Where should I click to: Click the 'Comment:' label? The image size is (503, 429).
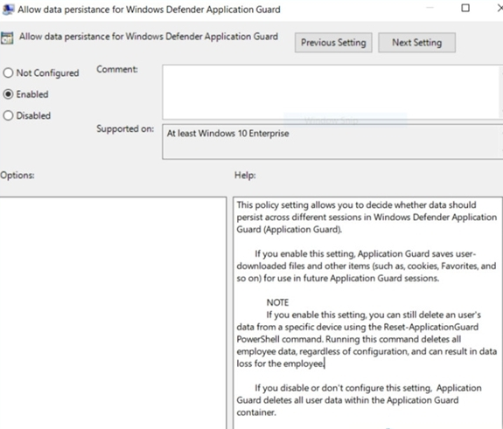coord(117,69)
